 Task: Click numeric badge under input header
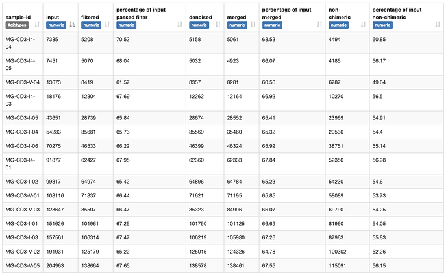click(x=56, y=25)
